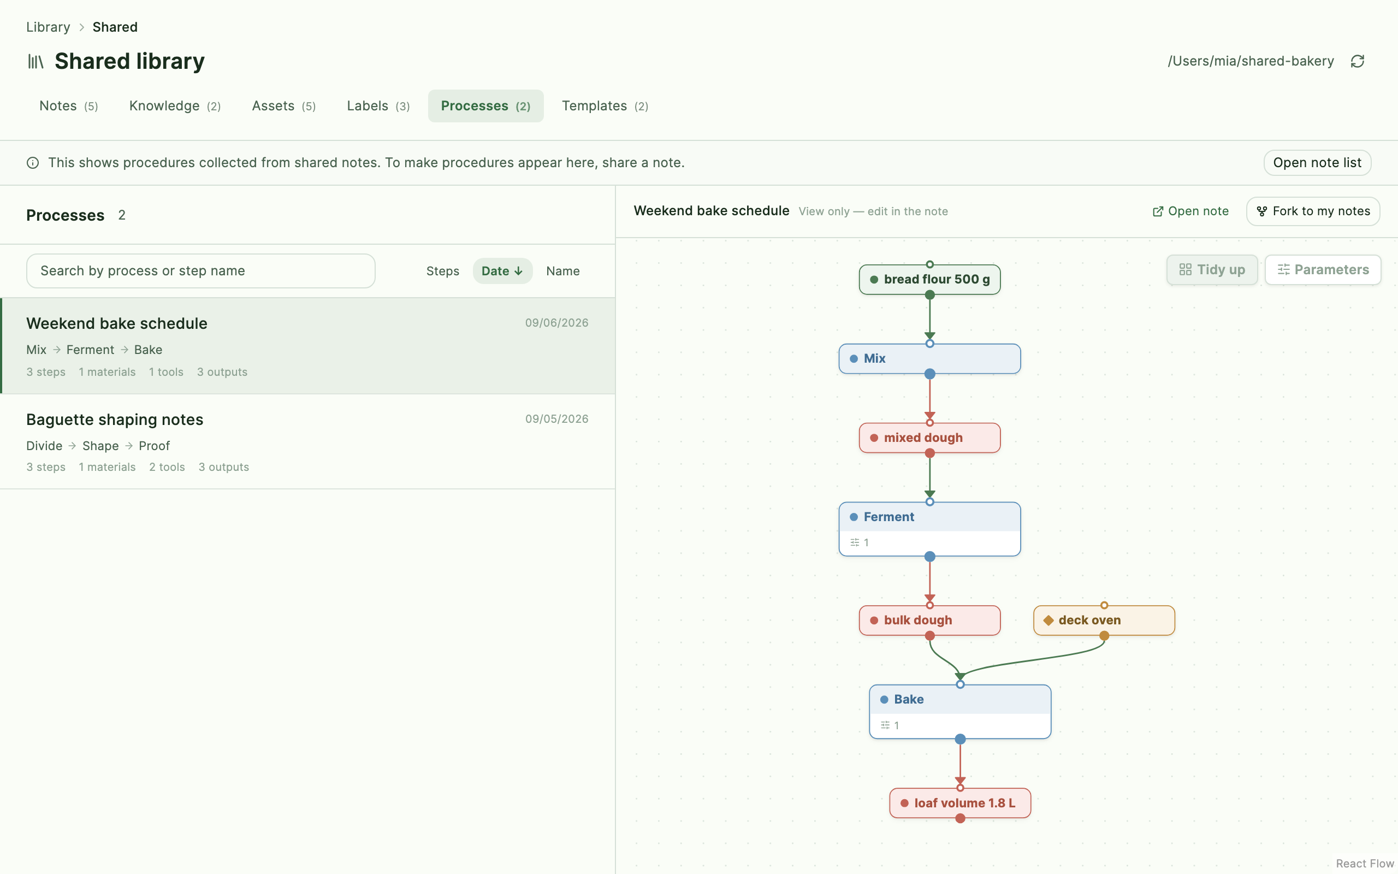This screenshot has height=874, width=1398.
Task: Click the parameters icon in the Ferment node
Action: coord(855,542)
